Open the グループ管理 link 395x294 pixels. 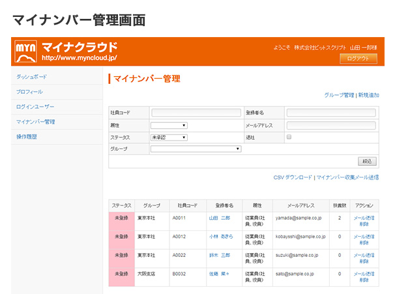[338, 95]
